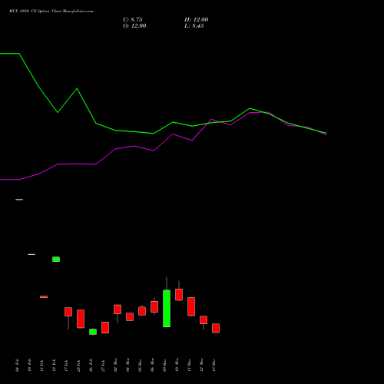Select the close value C: 8.75
The image size is (384, 384).
[133, 20]
